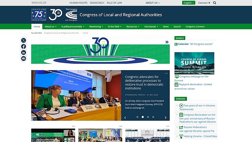Open options dots above first news thumbnail
This screenshot has height=142, width=252.
tap(73, 126)
